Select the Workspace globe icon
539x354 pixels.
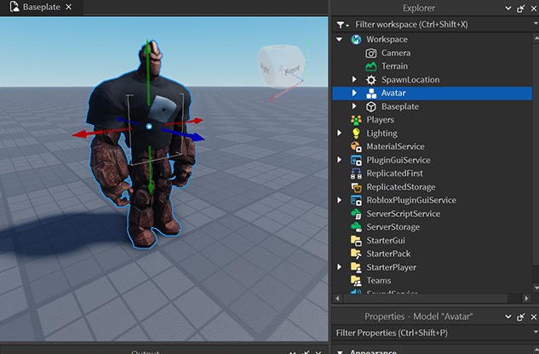[x=356, y=39]
